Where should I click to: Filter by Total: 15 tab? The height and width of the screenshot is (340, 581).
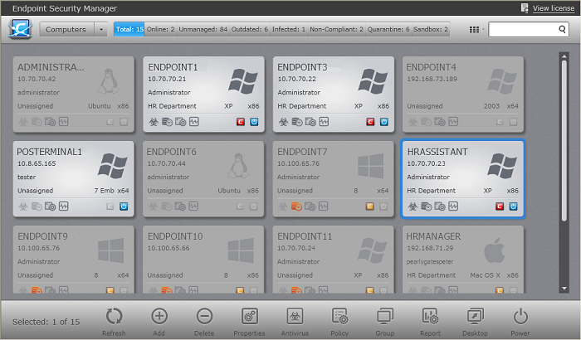coord(129,29)
